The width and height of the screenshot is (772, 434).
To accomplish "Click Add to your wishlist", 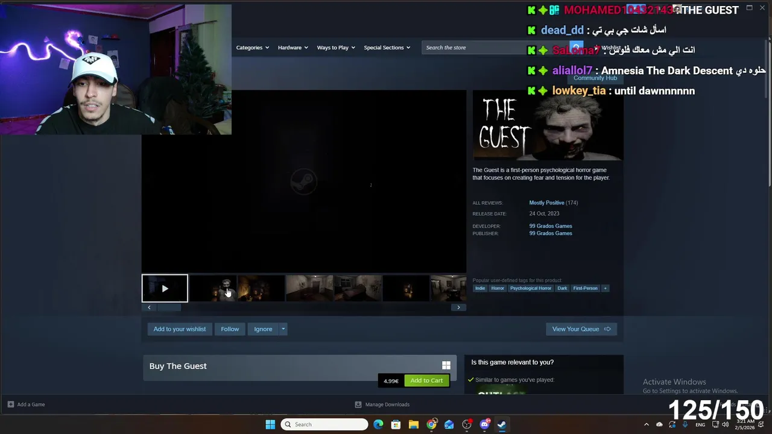I will point(180,329).
